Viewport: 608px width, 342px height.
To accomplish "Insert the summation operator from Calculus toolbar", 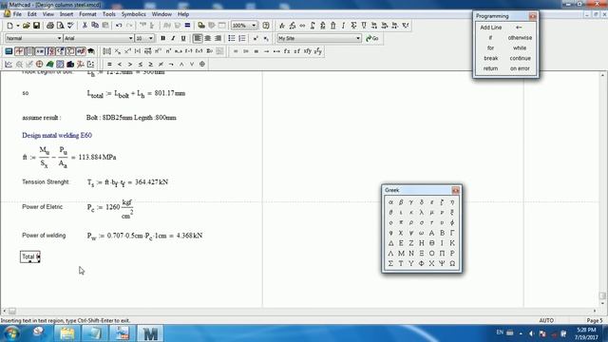I will coord(353,26).
